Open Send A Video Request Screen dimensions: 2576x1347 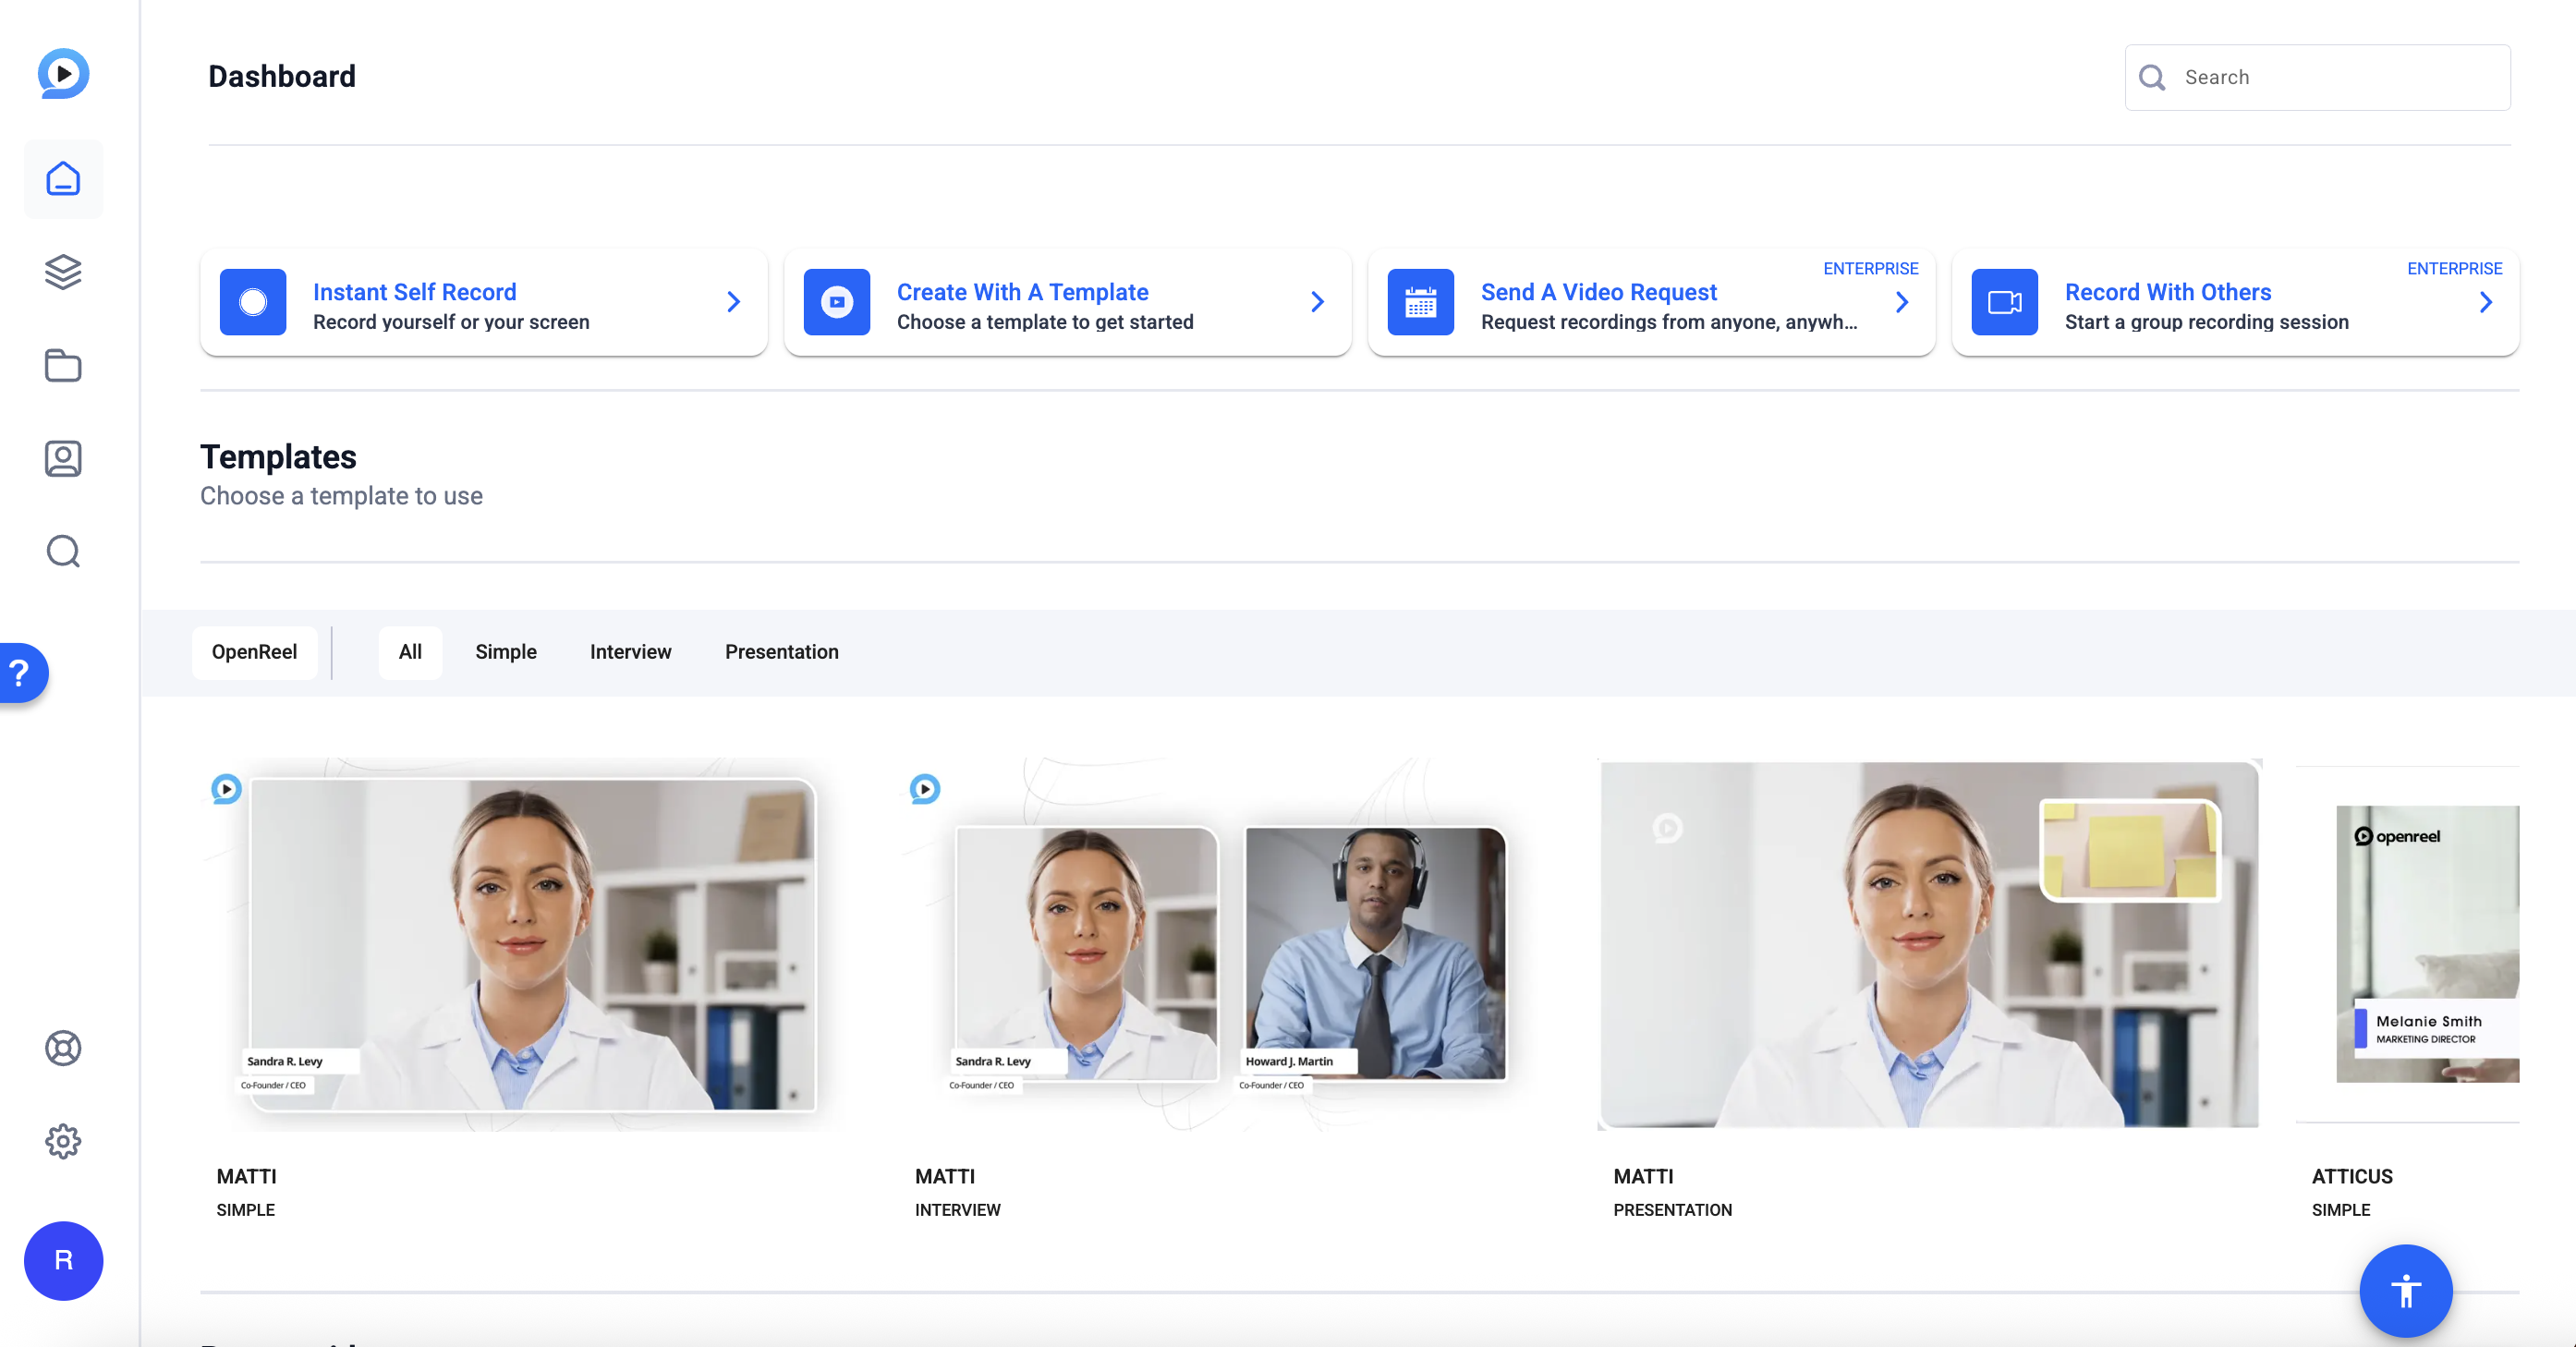pos(1599,292)
